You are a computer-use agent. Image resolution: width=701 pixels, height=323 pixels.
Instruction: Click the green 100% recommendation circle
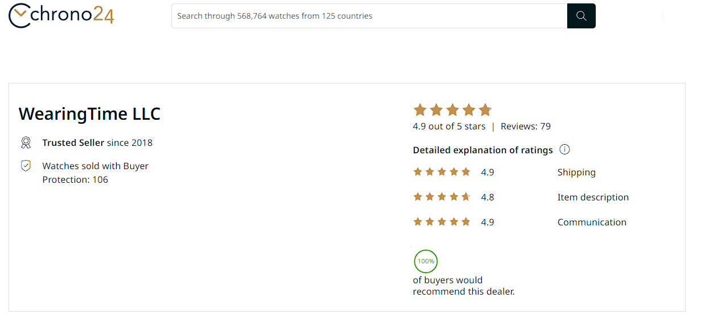(426, 261)
